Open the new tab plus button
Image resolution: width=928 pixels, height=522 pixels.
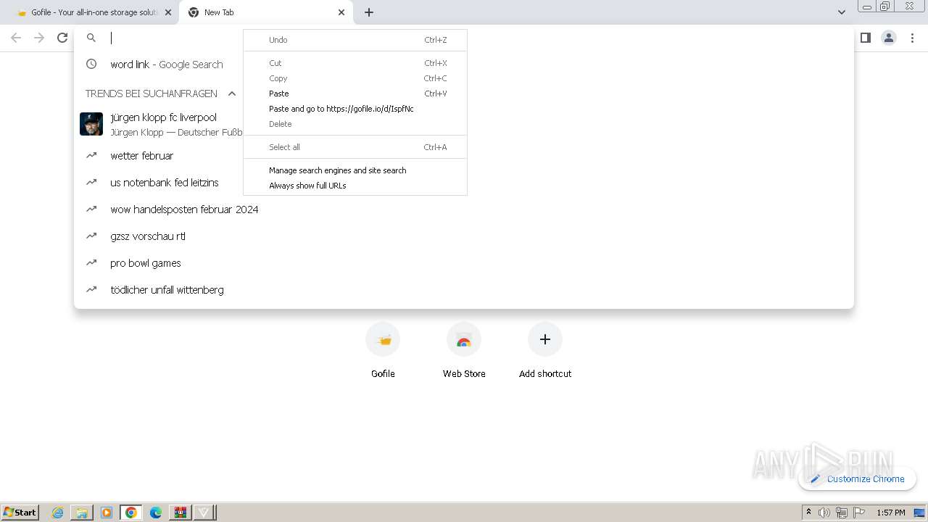[x=369, y=12]
